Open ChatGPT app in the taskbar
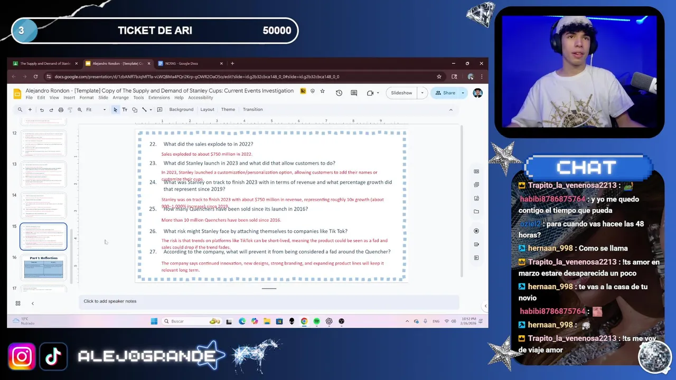Screen dimensions: 676x380 (329, 321)
